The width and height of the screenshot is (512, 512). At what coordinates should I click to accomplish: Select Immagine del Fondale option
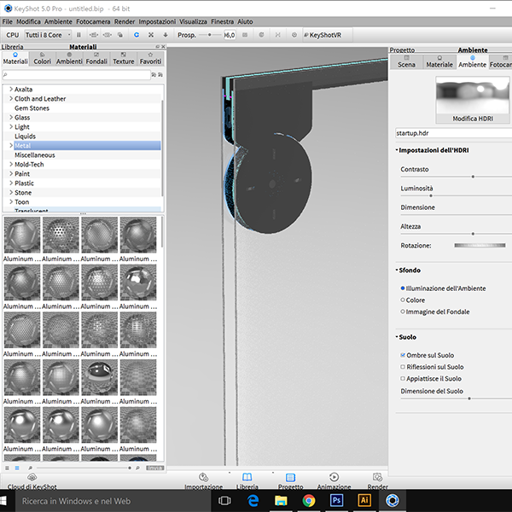[403, 311]
